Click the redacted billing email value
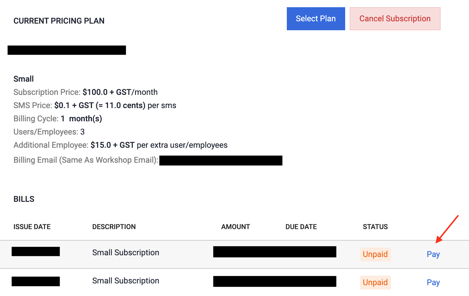 [x=221, y=161]
